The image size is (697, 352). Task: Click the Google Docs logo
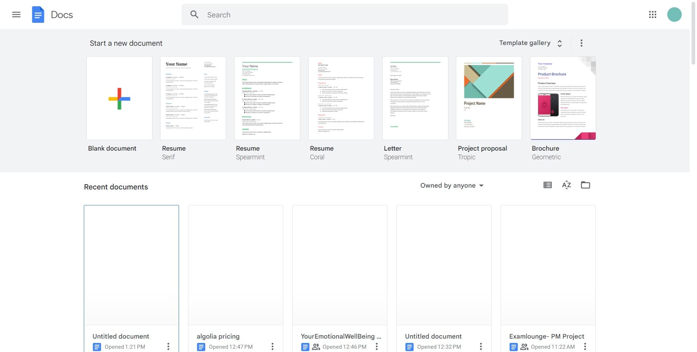pyautogui.click(x=38, y=15)
